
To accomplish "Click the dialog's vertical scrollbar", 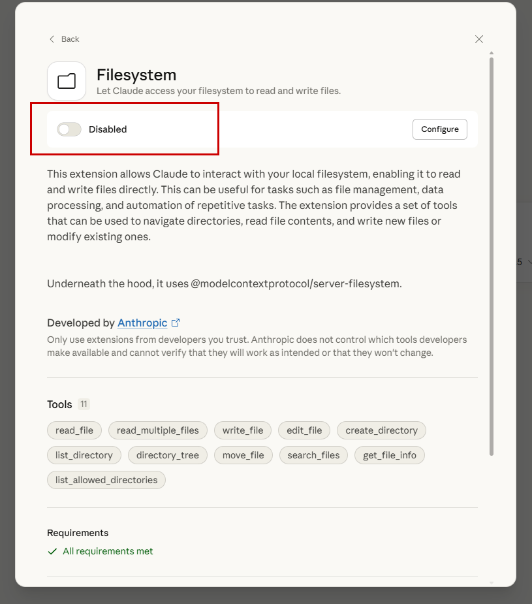I will click(x=492, y=255).
